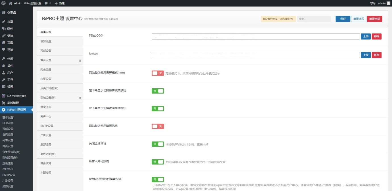Click the blue 保存 button
Screen dimensions: 392x191
[343, 19]
